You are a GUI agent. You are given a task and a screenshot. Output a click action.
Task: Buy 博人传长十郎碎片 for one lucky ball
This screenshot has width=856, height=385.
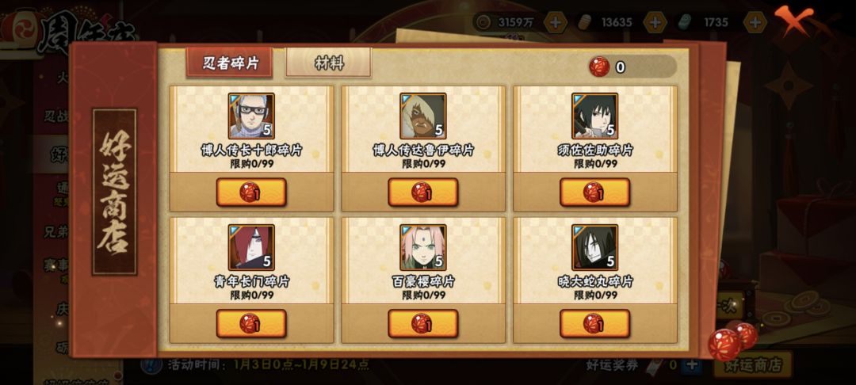tap(251, 192)
